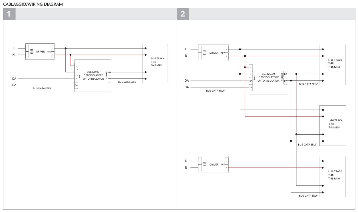Click the plus input terminal of diagram 1 opto-insulator

point(76,66)
